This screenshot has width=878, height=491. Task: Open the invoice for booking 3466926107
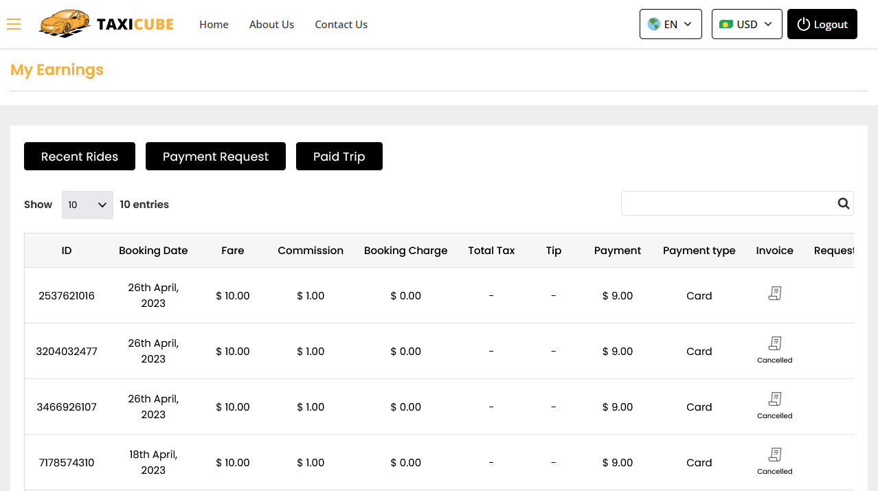coord(774,400)
